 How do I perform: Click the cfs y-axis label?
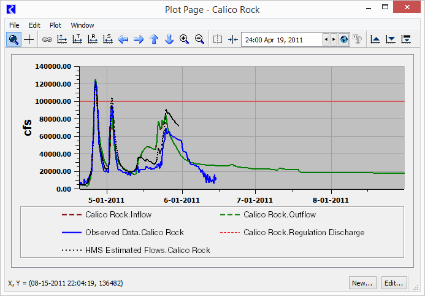pyautogui.click(x=28, y=128)
